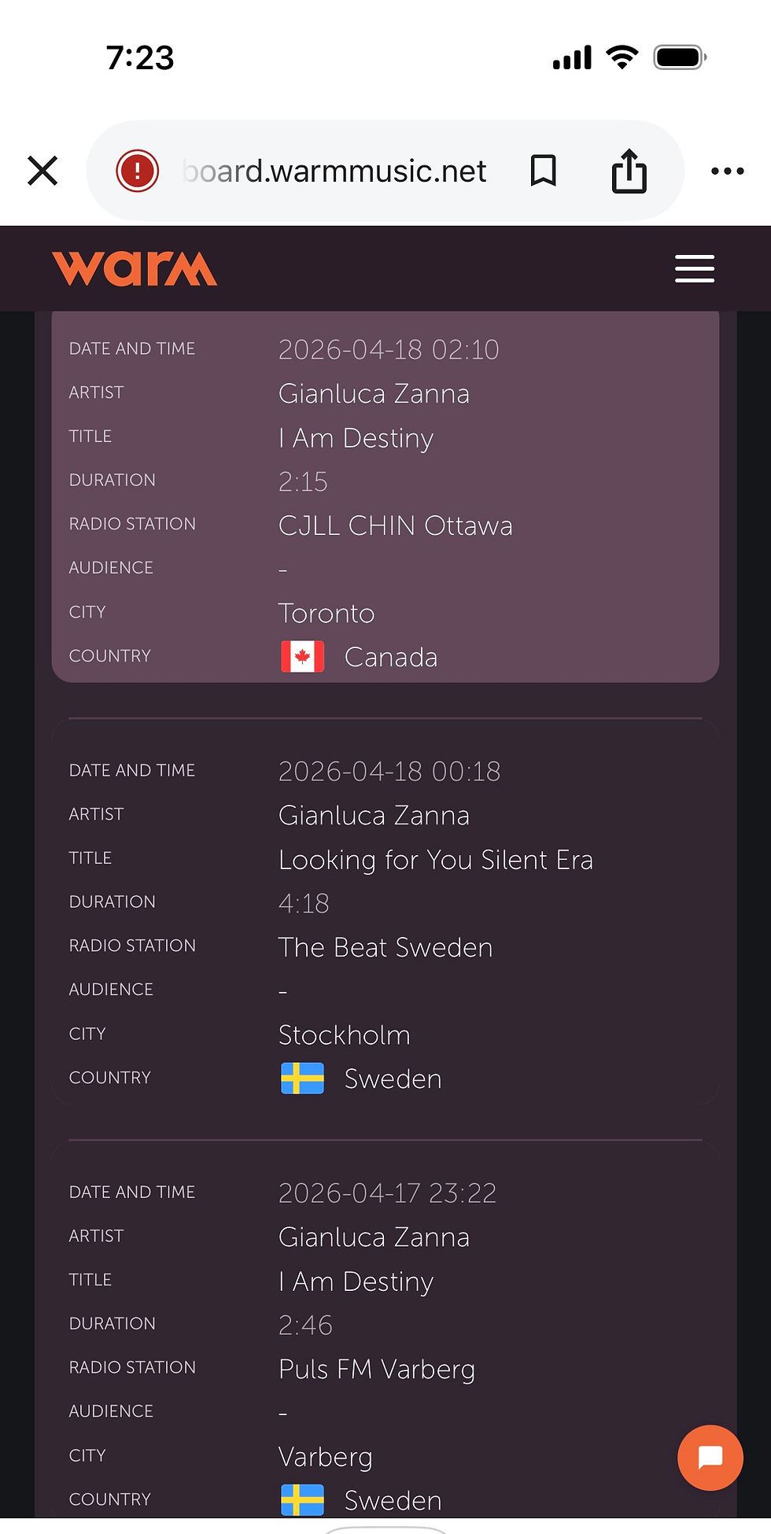
Task: Close the in-app browser with X
Action: pos(42,171)
